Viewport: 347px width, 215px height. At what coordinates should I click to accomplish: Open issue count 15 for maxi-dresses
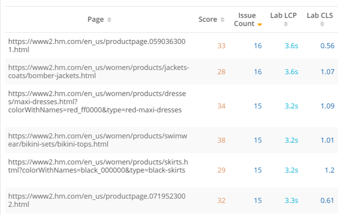tap(258, 106)
